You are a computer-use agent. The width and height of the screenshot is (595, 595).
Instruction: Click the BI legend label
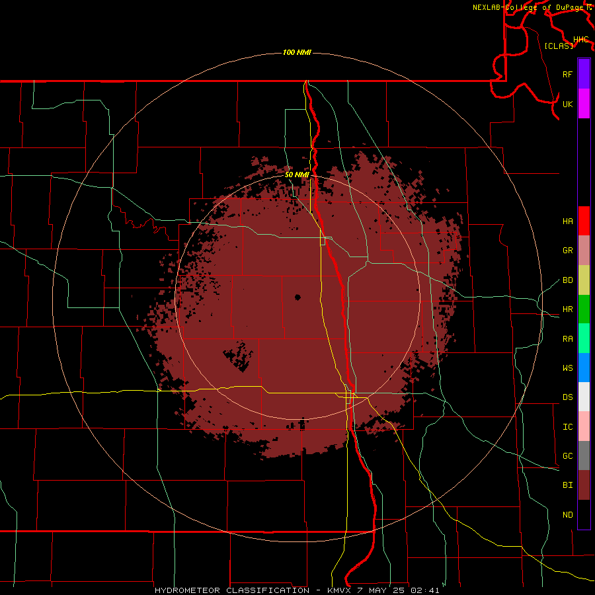point(567,485)
